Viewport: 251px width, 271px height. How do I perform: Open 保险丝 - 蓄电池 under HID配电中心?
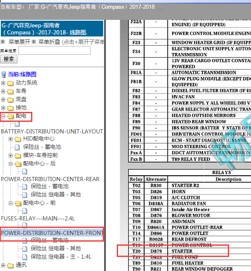[x=42, y=147]
